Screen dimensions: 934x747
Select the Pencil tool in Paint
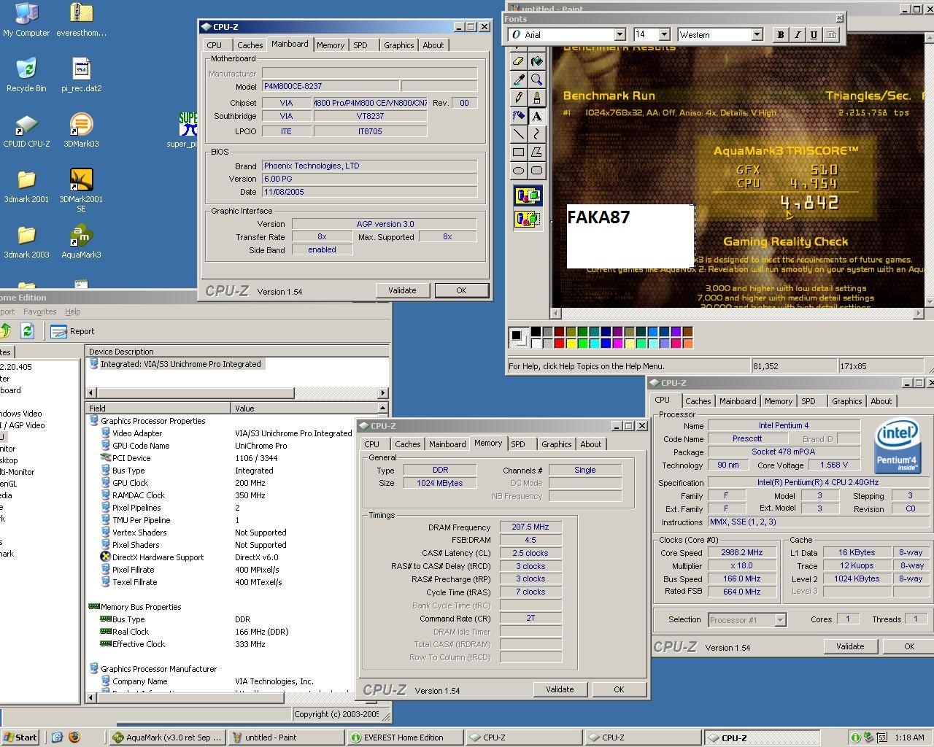(519, 98)
